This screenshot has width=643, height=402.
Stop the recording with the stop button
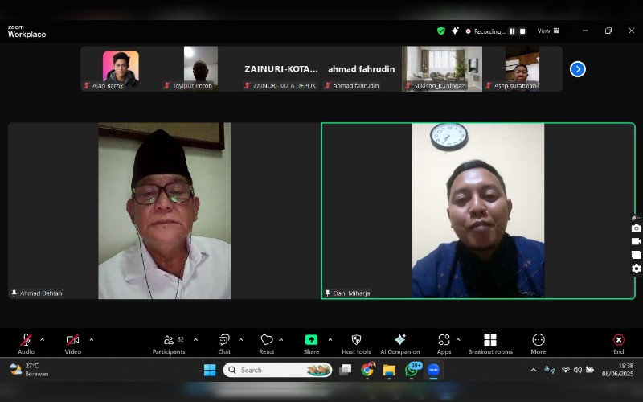point(522,31)
